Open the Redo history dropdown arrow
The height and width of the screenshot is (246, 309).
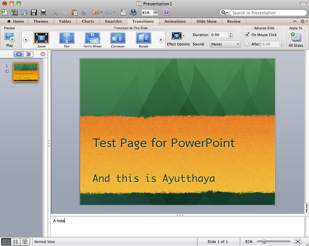[x=114, y=12]
